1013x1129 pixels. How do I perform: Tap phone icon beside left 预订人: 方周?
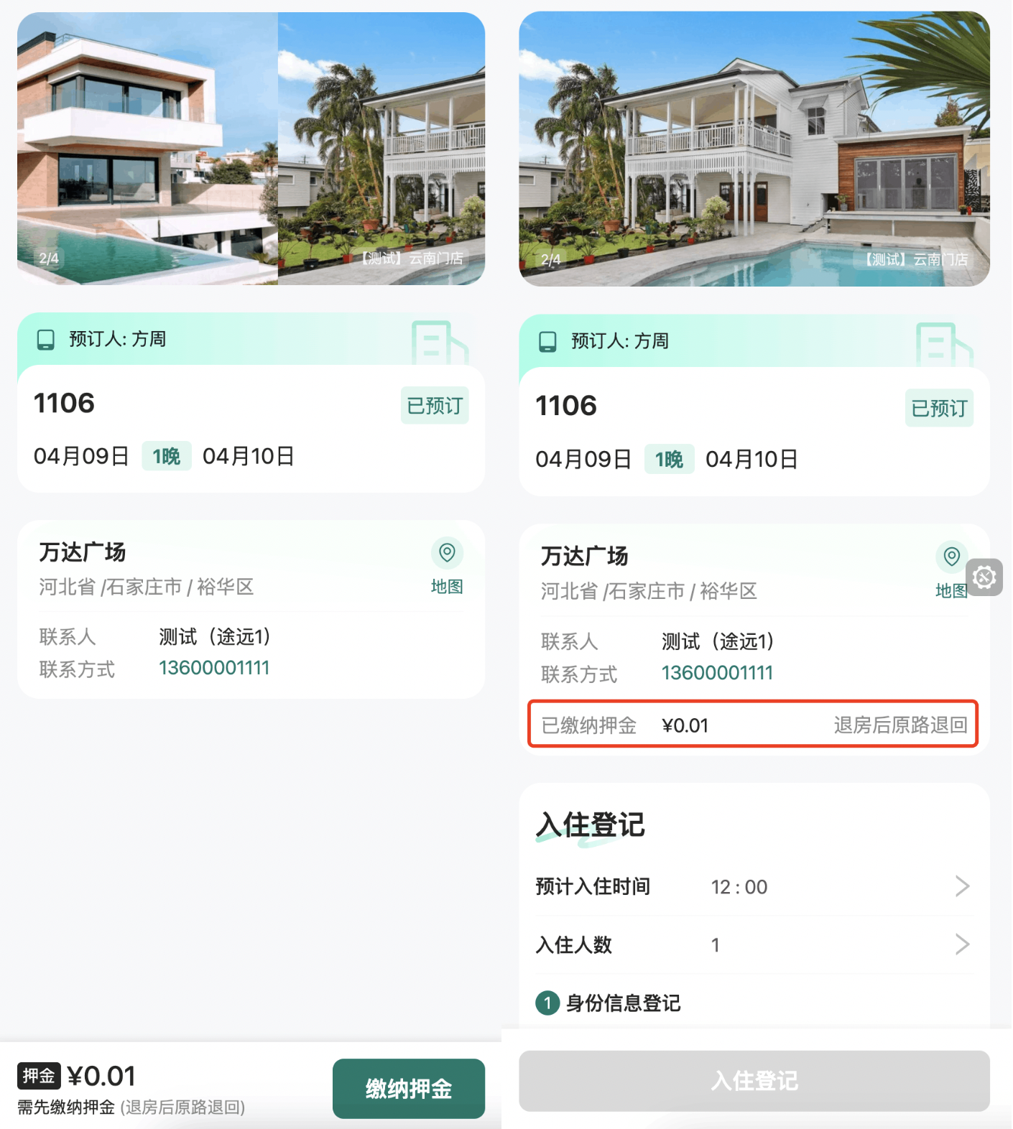[x=46, y=340]
